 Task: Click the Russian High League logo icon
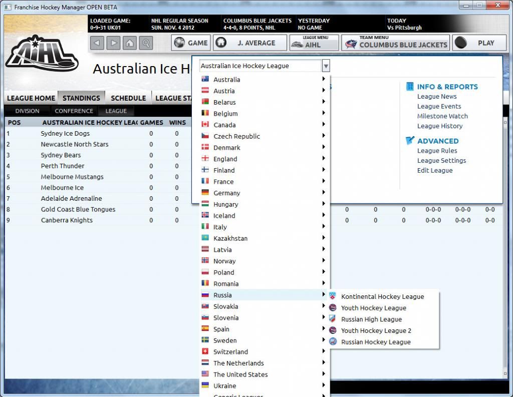[333, 319]
